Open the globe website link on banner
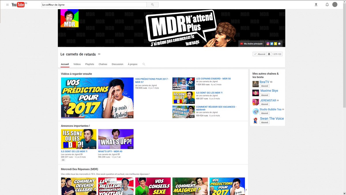Screen dimensions: 346x195 click(x=279, y=44)
